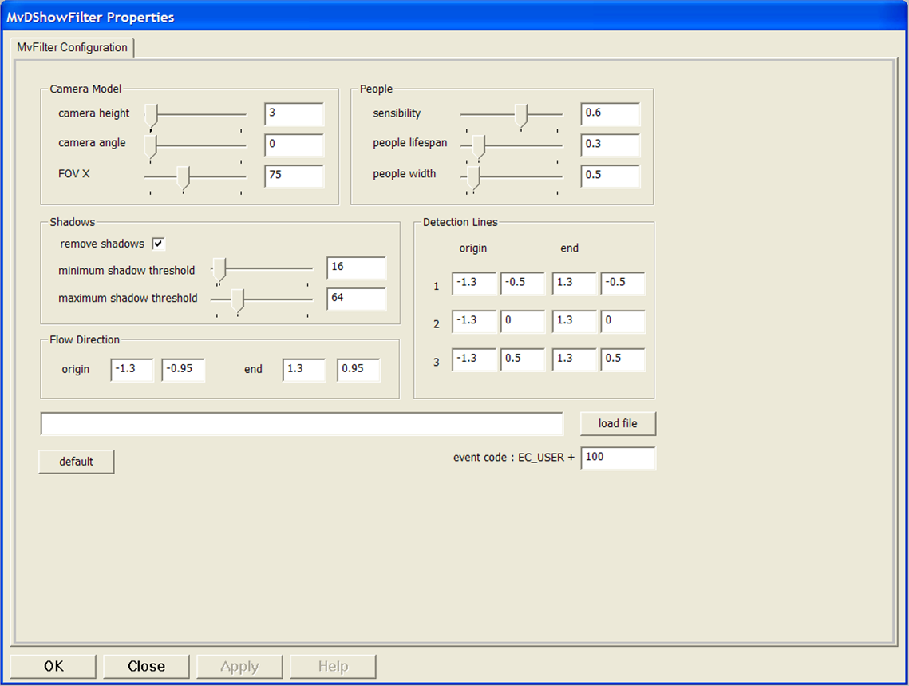Click the OK button
The width and height of the screenshot is (909, 686).
pyautogui.click(x=53, y=666)
